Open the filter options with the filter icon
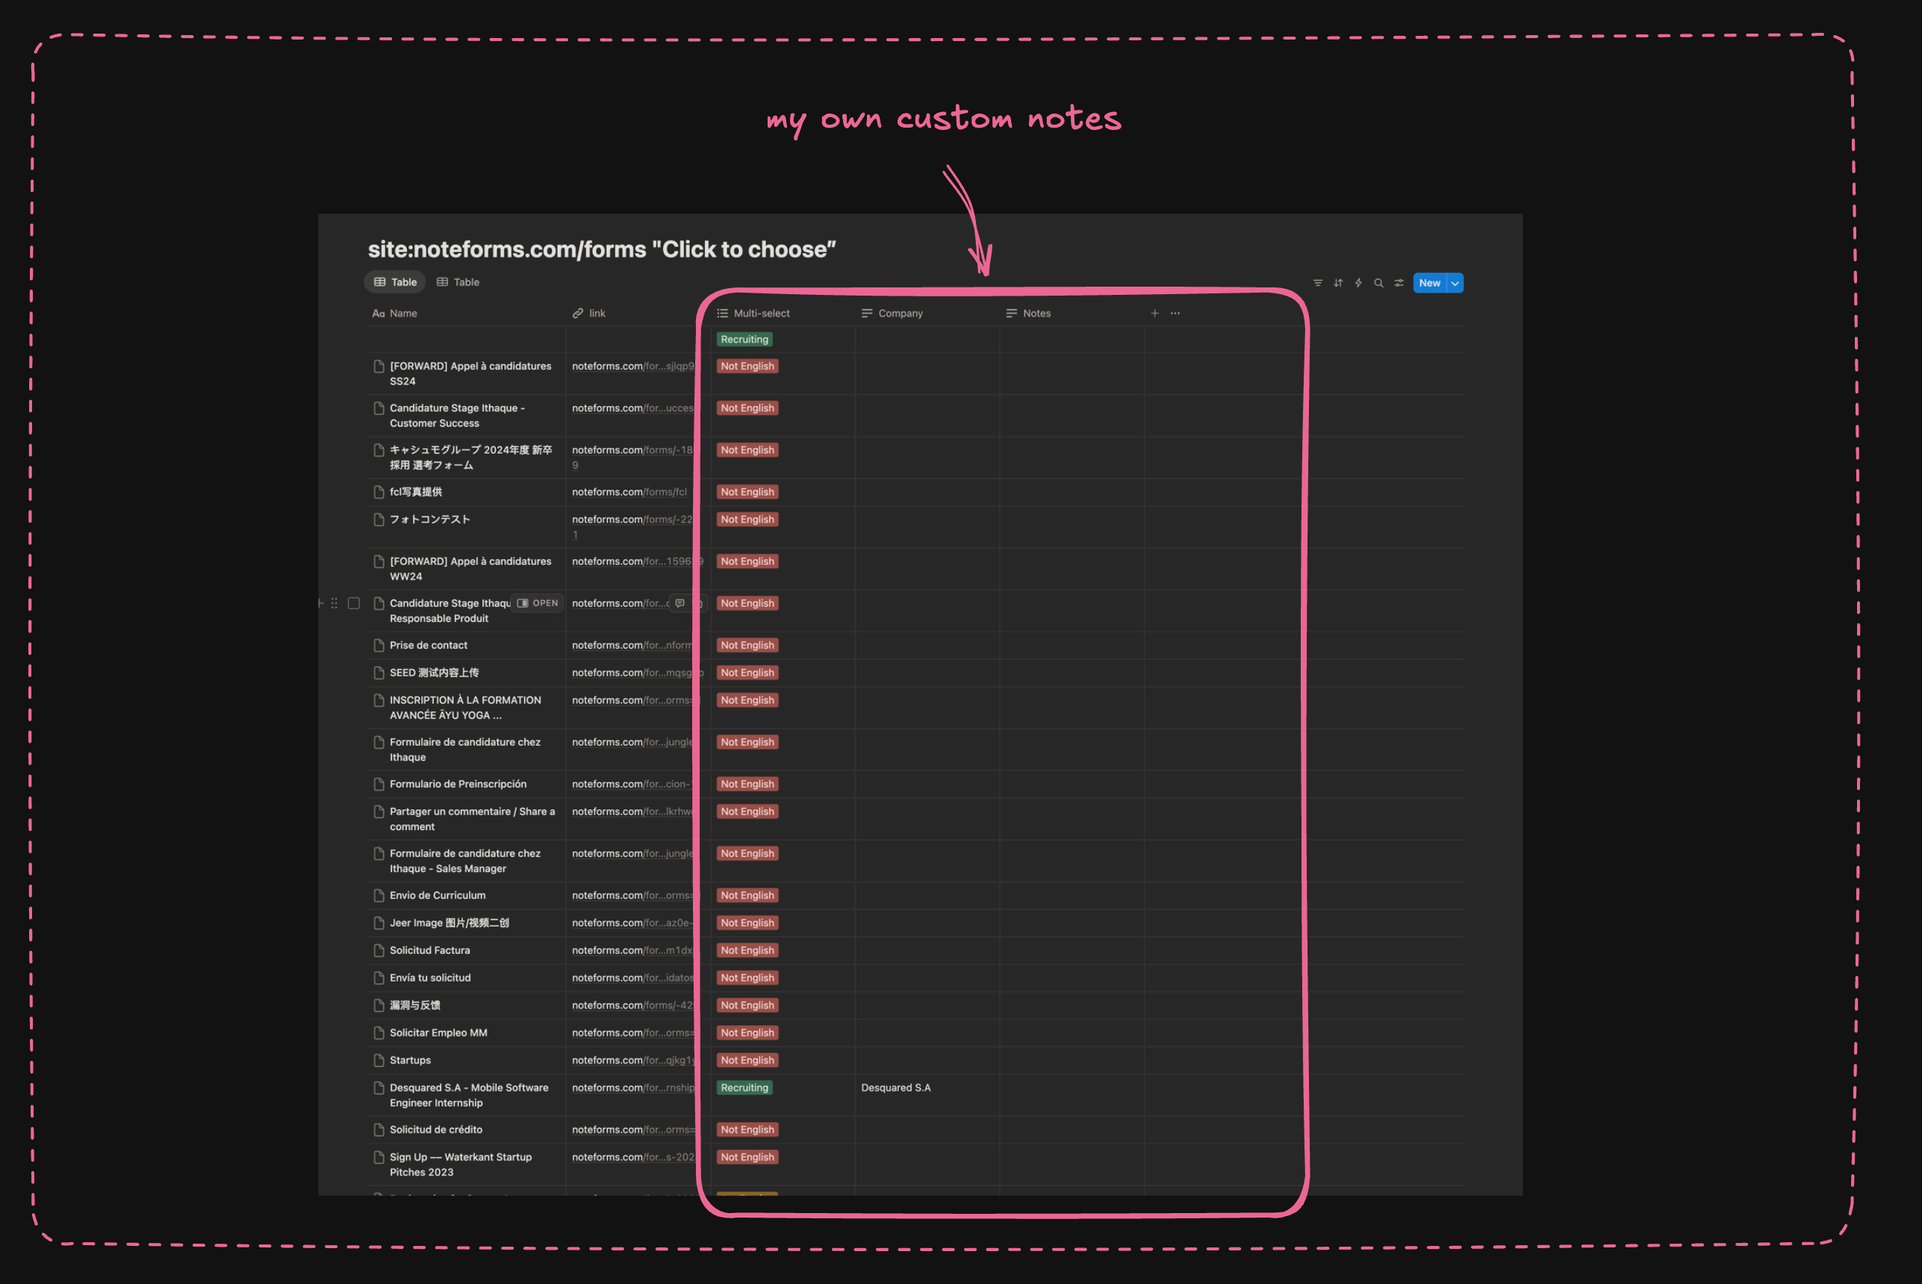 (x=1318, y=282)
